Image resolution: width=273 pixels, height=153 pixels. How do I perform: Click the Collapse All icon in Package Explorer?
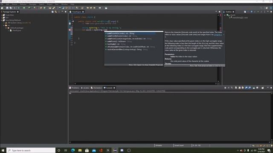(x=52, y=12)
